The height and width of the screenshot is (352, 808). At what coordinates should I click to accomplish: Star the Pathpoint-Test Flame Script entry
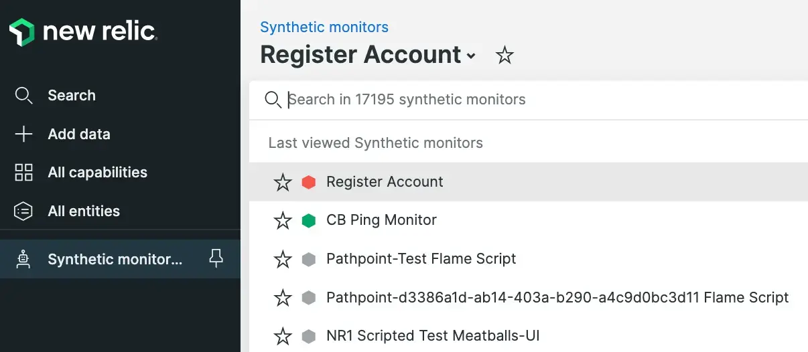pyautogui.click(x=283, y=259)
